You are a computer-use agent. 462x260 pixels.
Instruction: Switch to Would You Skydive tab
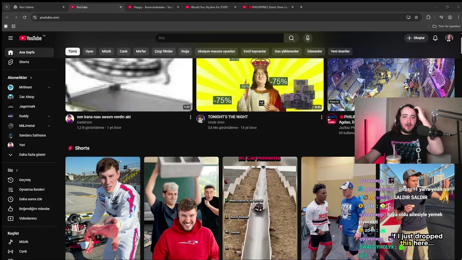pyautogui.click(x=210, y=7)
